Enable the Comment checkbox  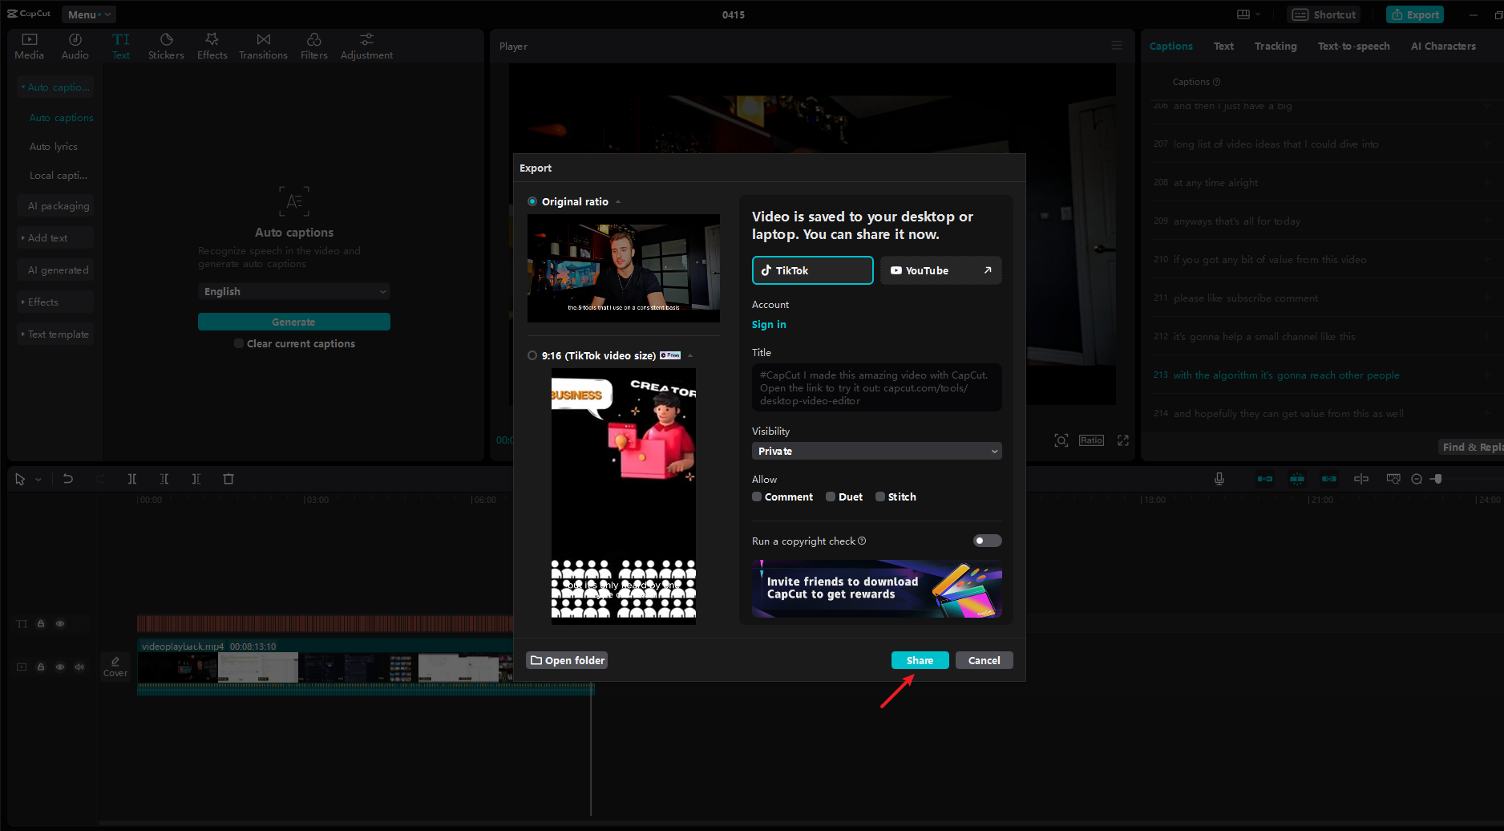point(757,497)
